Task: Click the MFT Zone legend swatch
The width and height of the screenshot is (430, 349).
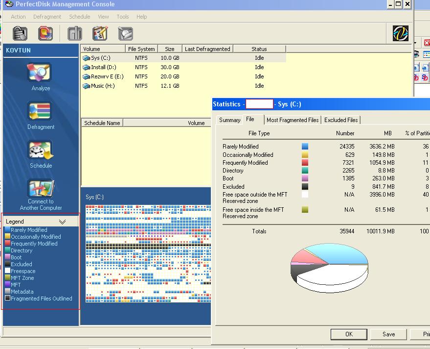Action: (x=7, y=277)
